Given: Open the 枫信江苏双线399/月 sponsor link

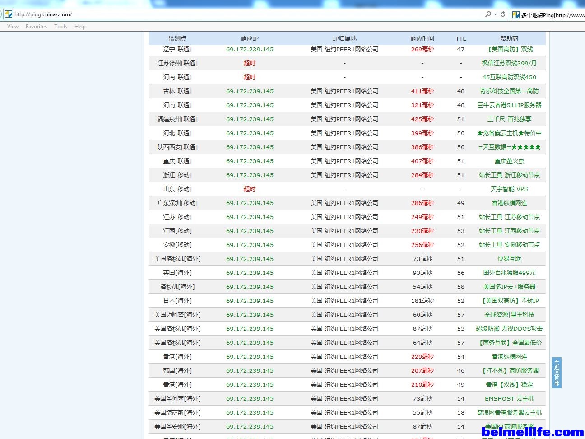Looking at the screenshot, I should 509,64.
